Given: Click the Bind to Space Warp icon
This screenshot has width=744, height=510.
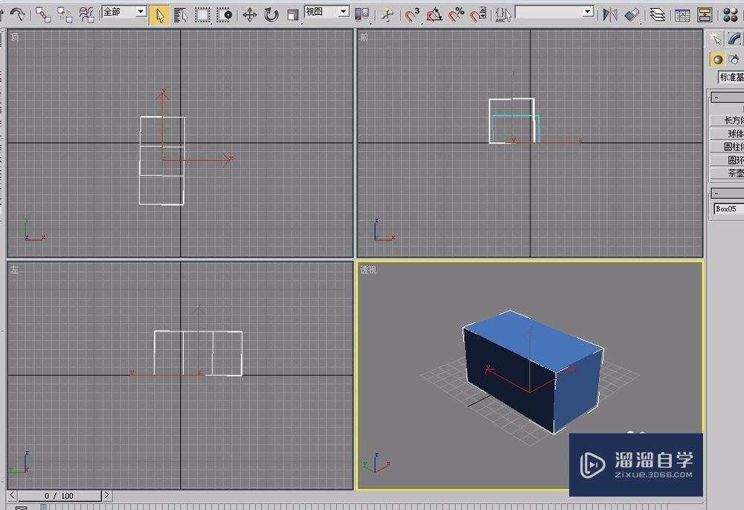Looking at the screenshot, I should click(87, 14).
